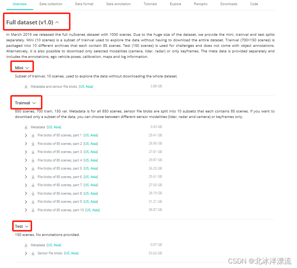Click download icon for part 8 blobs

coord(33,194)
